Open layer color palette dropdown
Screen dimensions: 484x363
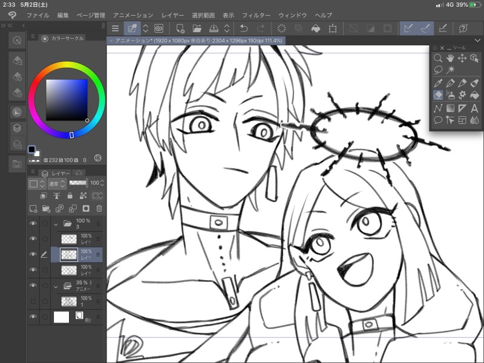coord(38,184)
